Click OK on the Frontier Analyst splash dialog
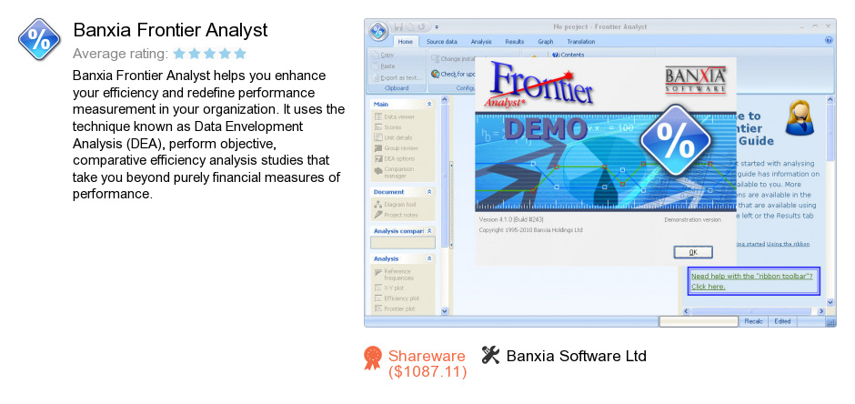The height and width of the screenshot is (404, 855). click(x=693, y=252)
